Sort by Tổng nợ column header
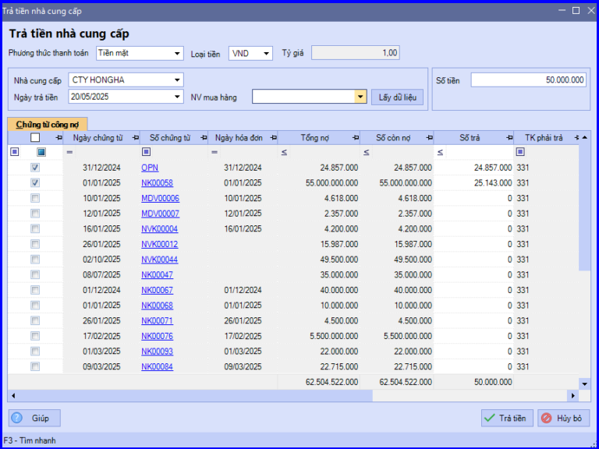The height and width of the screenshot is (449, 599). [315, 138]
